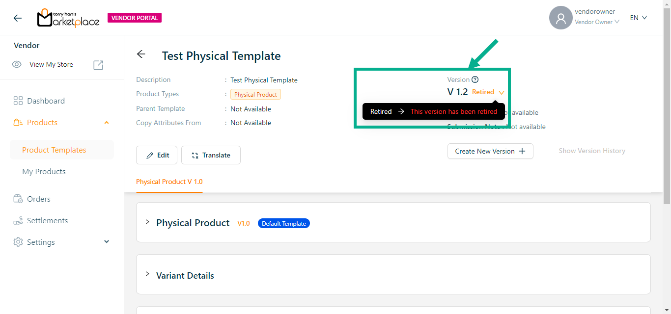Open Orders section in sidebar
The width and height of the screenshot is (671, 314).
38,199
